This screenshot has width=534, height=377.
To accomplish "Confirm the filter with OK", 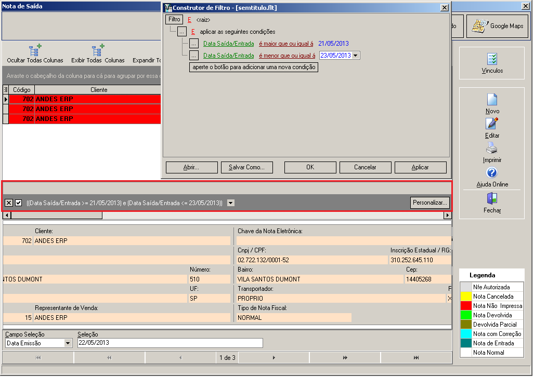I will [x=310, y=167].
